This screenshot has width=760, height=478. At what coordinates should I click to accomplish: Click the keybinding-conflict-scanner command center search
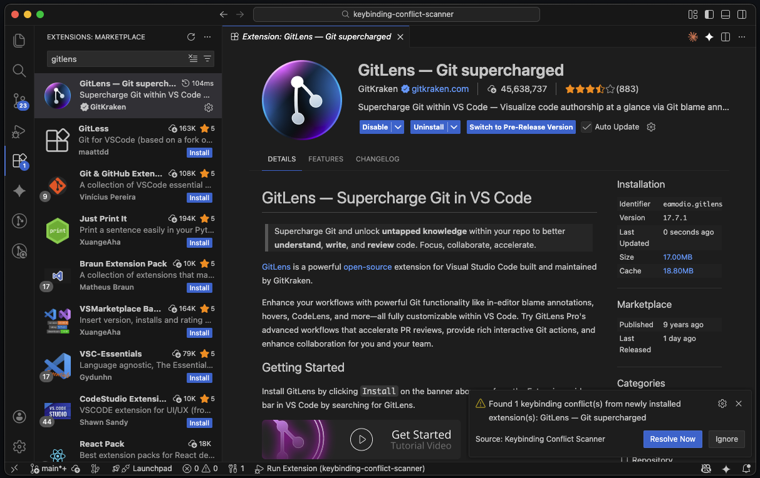pos(397,14)
